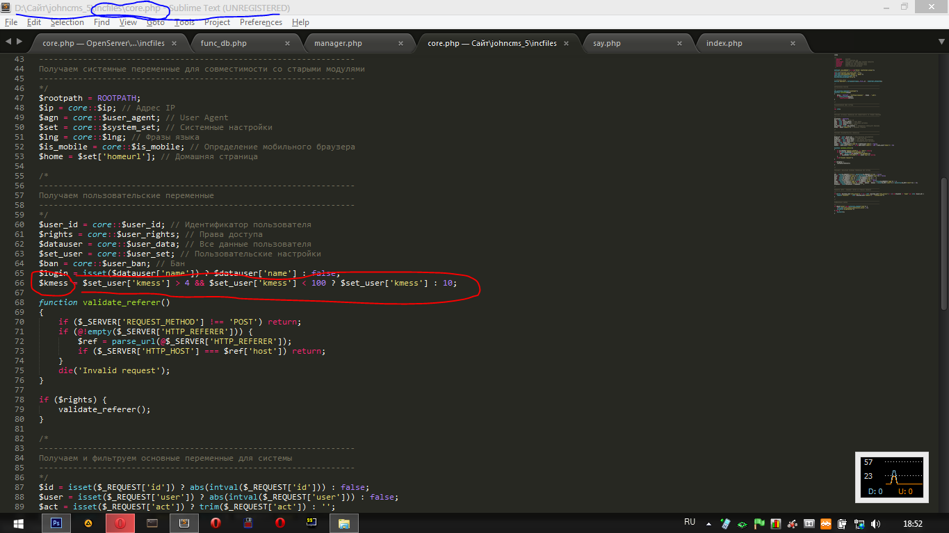Open the Goto menu

coord(156,22)
